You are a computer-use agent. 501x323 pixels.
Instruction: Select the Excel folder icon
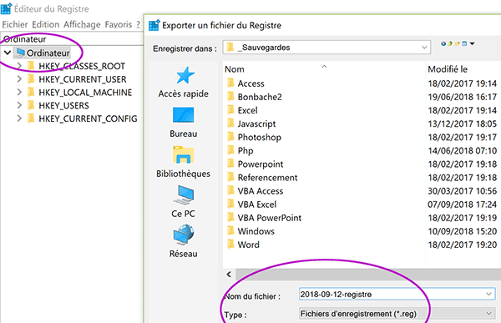(x=230, y=110)
